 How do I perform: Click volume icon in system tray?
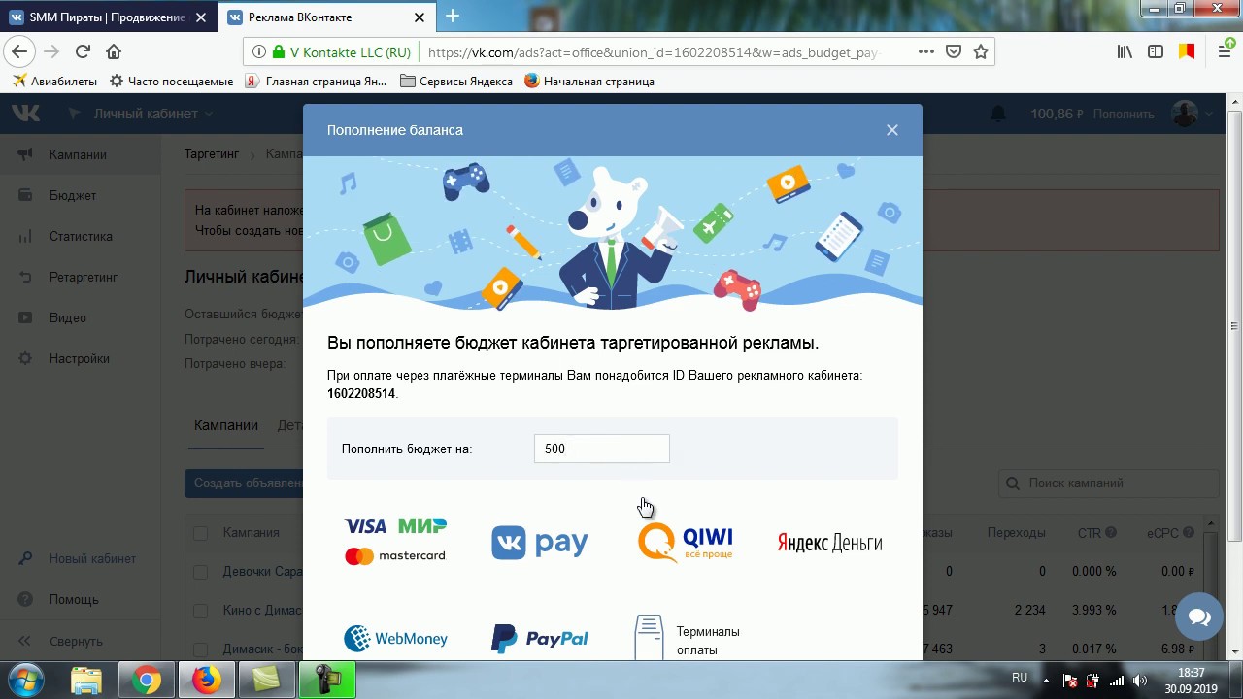coord(1140,681)
